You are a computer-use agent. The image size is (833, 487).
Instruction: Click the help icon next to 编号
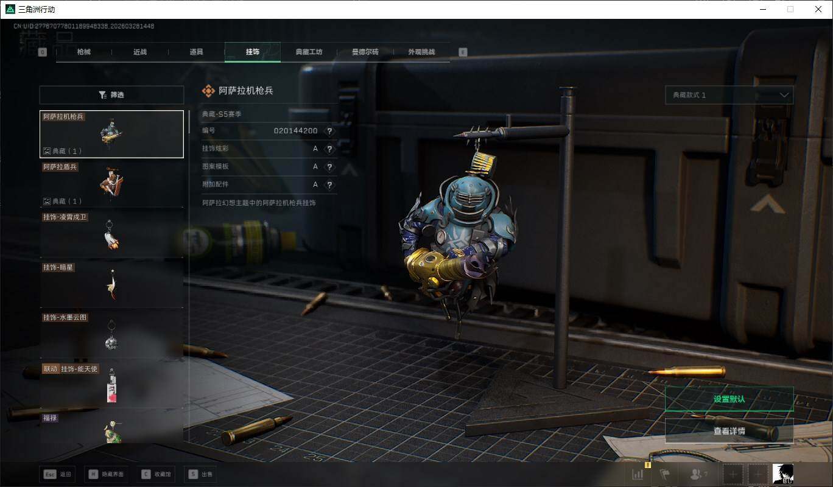pyautogui.click(x=329, y=131)
